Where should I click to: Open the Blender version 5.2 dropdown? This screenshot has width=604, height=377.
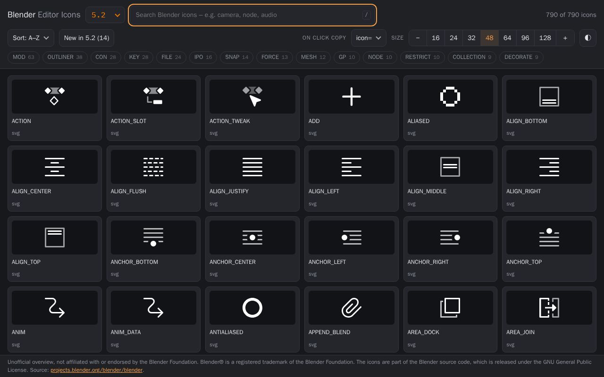click(105, 15)
